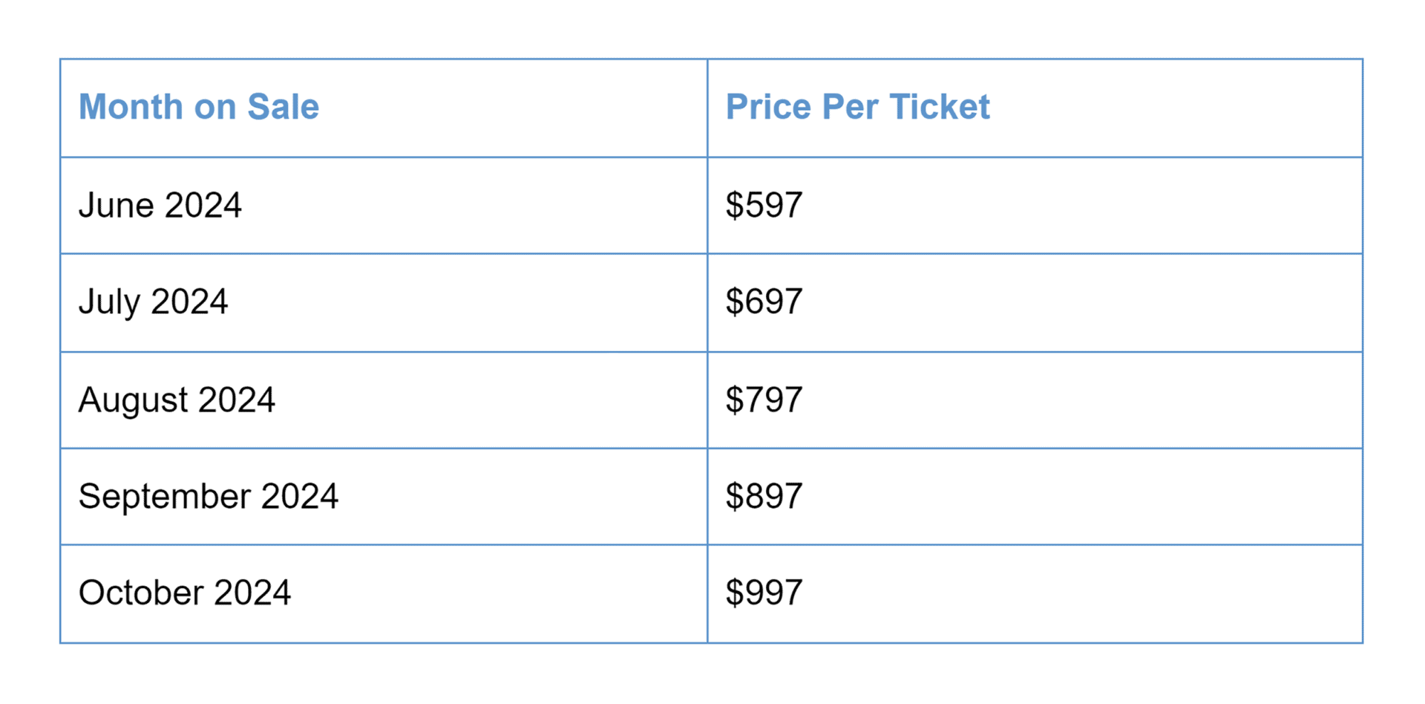
Task: Select the July 2024 cell
Action: pyautogui.click(x=154, y=302)
